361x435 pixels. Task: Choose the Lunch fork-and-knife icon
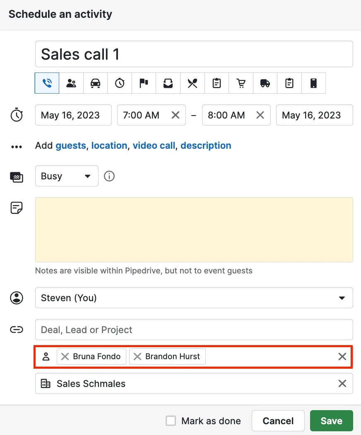[193, 83]
